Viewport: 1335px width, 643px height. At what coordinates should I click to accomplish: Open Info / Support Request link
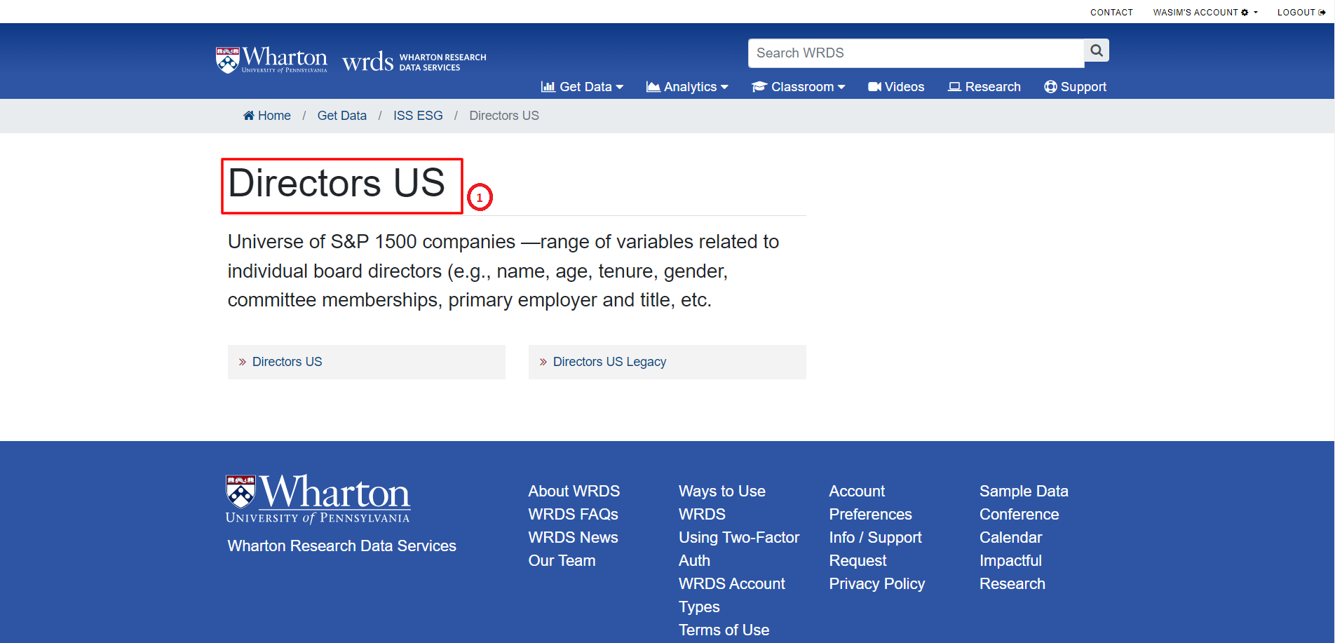(876, 549)
